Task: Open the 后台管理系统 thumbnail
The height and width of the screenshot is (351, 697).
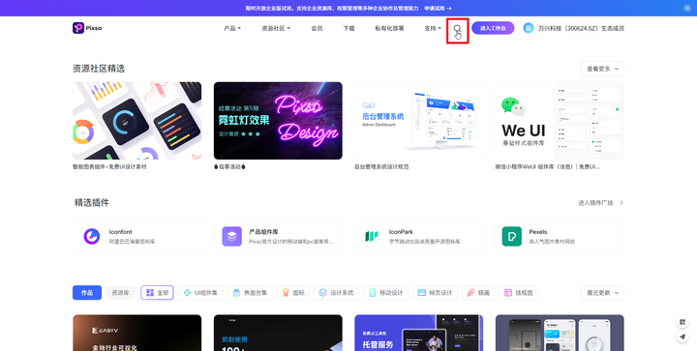Action: pos(419,121)
